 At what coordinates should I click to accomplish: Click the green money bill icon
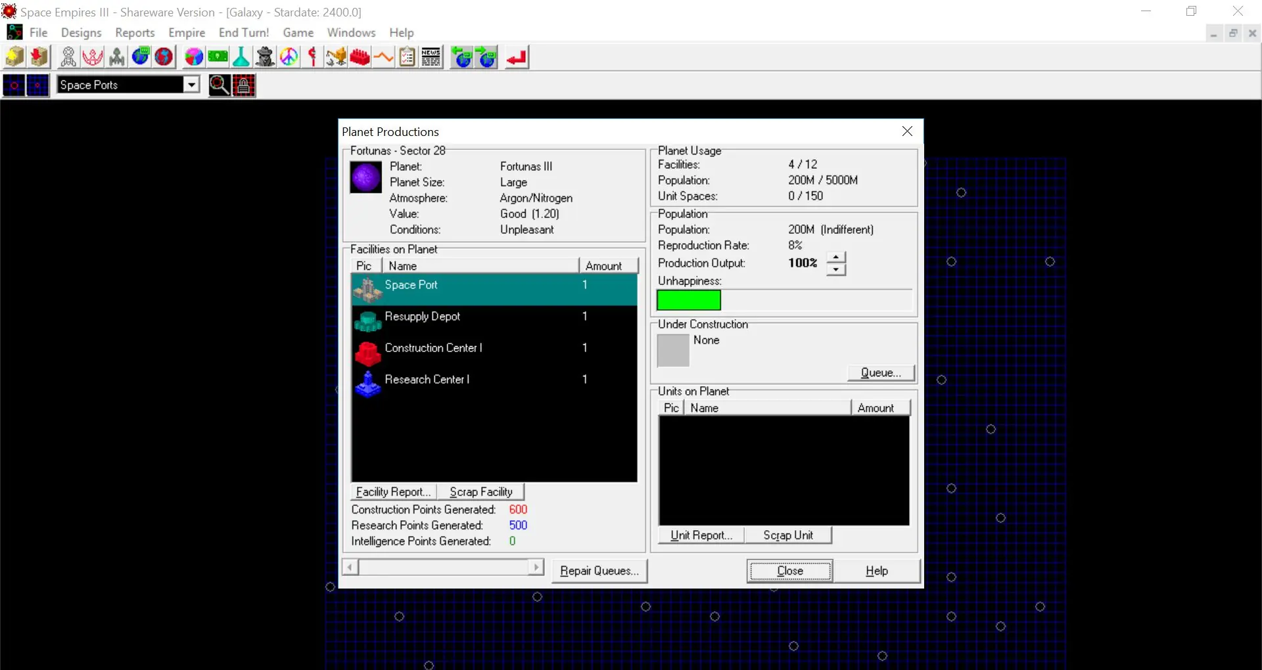(x=218, y=58)
